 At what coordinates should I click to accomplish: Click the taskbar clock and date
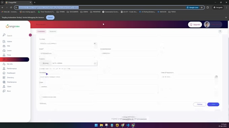click(x=223, y=125)
